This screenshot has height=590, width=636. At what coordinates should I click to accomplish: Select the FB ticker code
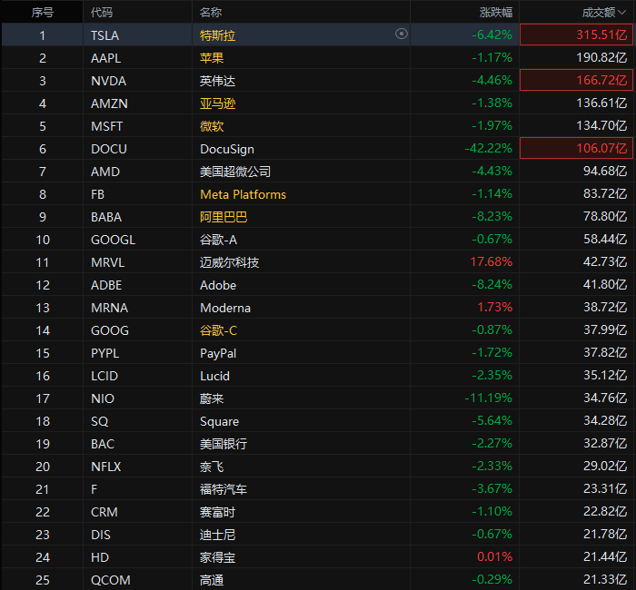click(x=97, y=194)
